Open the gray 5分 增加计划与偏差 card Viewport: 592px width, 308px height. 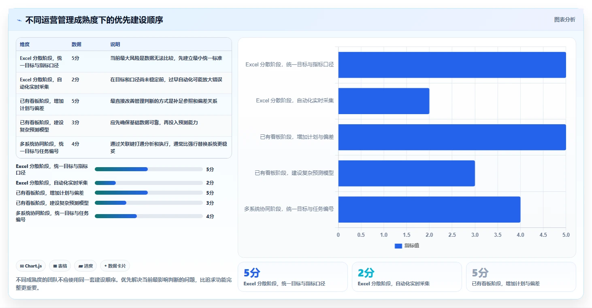click(521, 277)
